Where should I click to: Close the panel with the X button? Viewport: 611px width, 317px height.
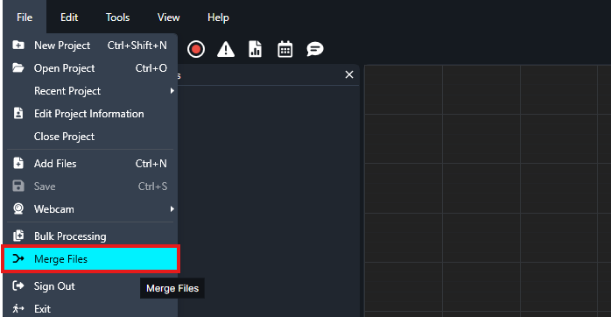click(x=349, y=74)
